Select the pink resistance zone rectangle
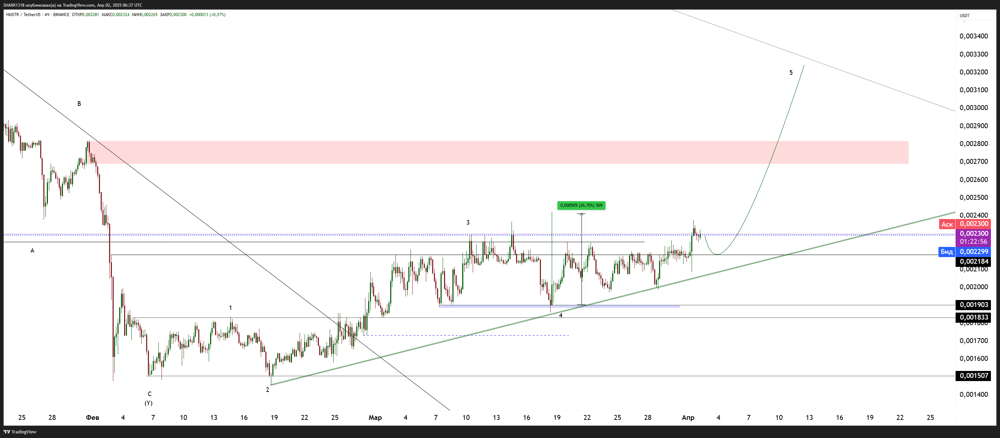The width and height of the screenshot is (1000, 438). pos(499,152)
